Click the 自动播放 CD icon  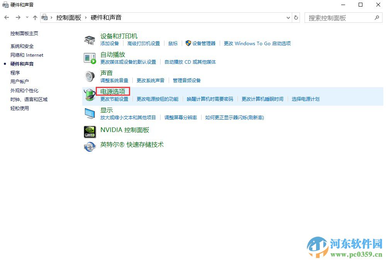coord(89,58)
